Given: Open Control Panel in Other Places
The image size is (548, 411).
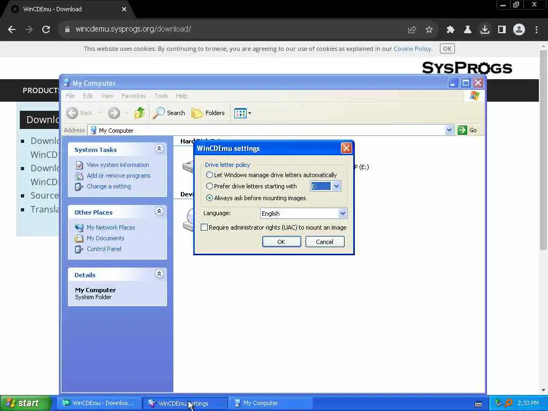Looking at the screenshot, I should click(104, 249).
